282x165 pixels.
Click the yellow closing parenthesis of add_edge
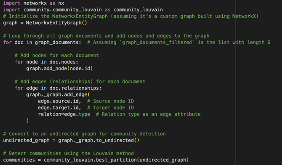coord(27,121)
